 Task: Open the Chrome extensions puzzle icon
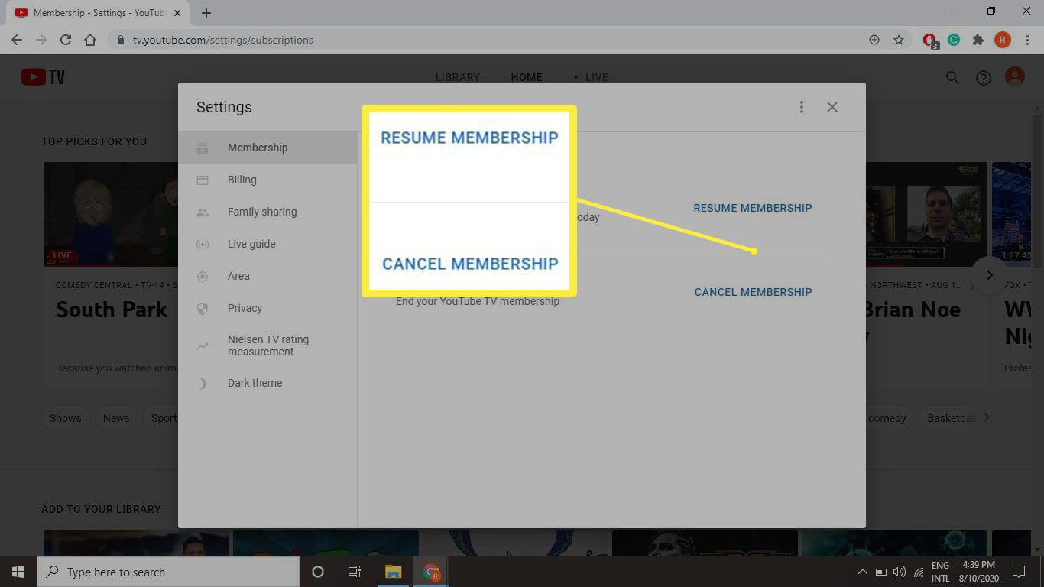click(x=978, y=40)
